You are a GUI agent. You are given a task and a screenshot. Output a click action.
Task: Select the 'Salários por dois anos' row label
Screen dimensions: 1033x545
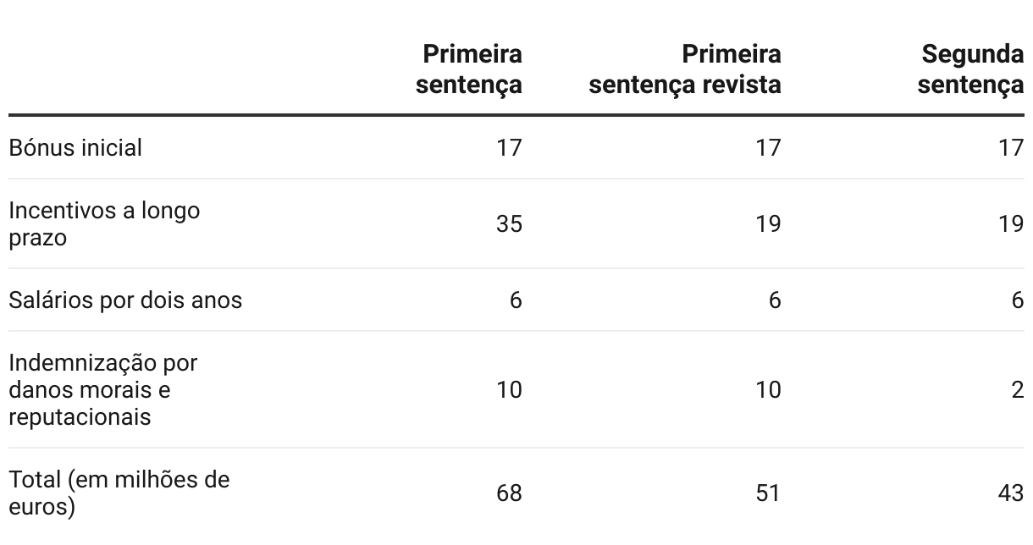(125, 300)
